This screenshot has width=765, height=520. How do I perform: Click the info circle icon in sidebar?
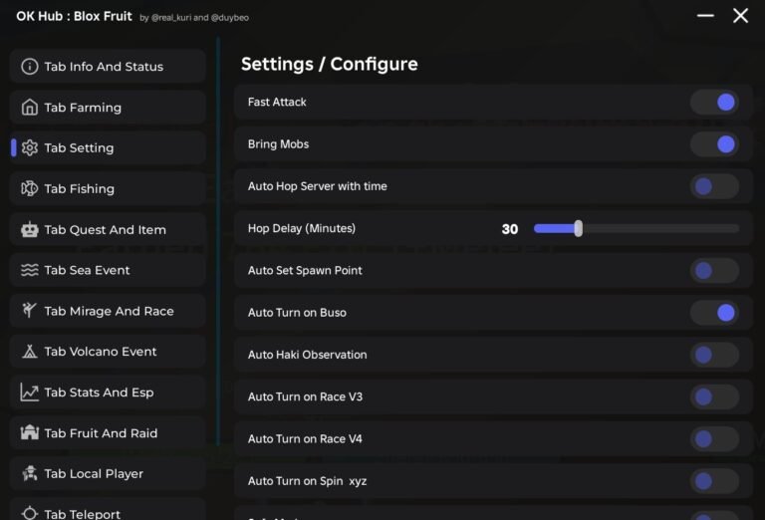coord(29,67)
